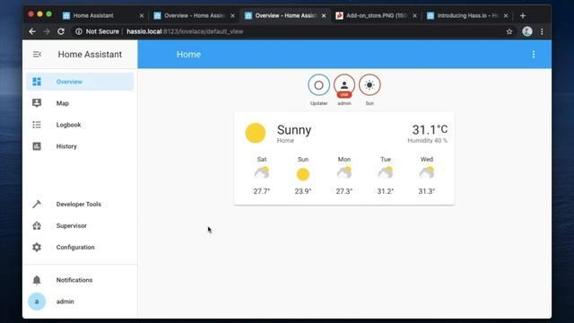This screenshot has width=574, height=323.
Task: Click the Home Assistant sidebar title
Action: coord(90,55)
